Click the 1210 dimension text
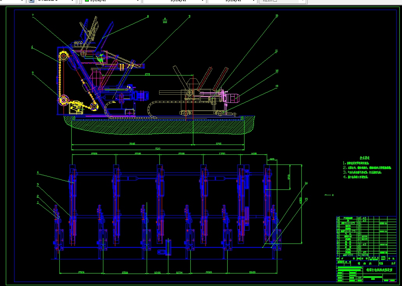 pyautogui.click(x=218, y=144)
